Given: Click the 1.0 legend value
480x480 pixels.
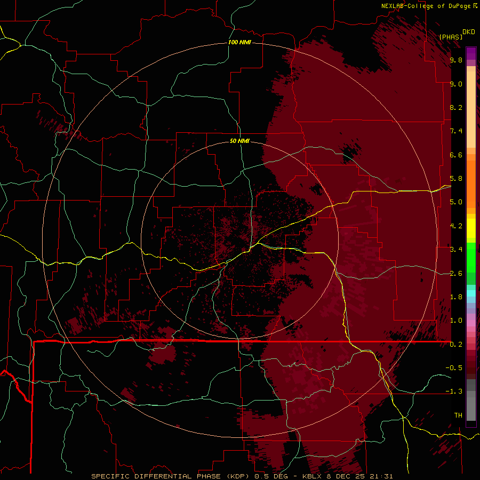Looking at the screenshot, I should click(456, 321).
